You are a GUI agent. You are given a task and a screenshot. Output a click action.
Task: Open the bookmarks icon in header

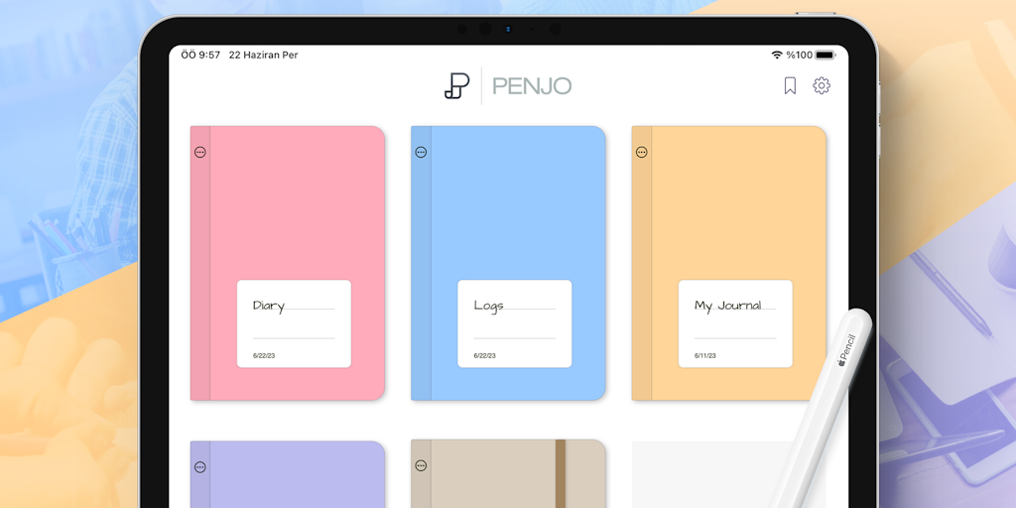pyautogui.click(x=790, y=85)
